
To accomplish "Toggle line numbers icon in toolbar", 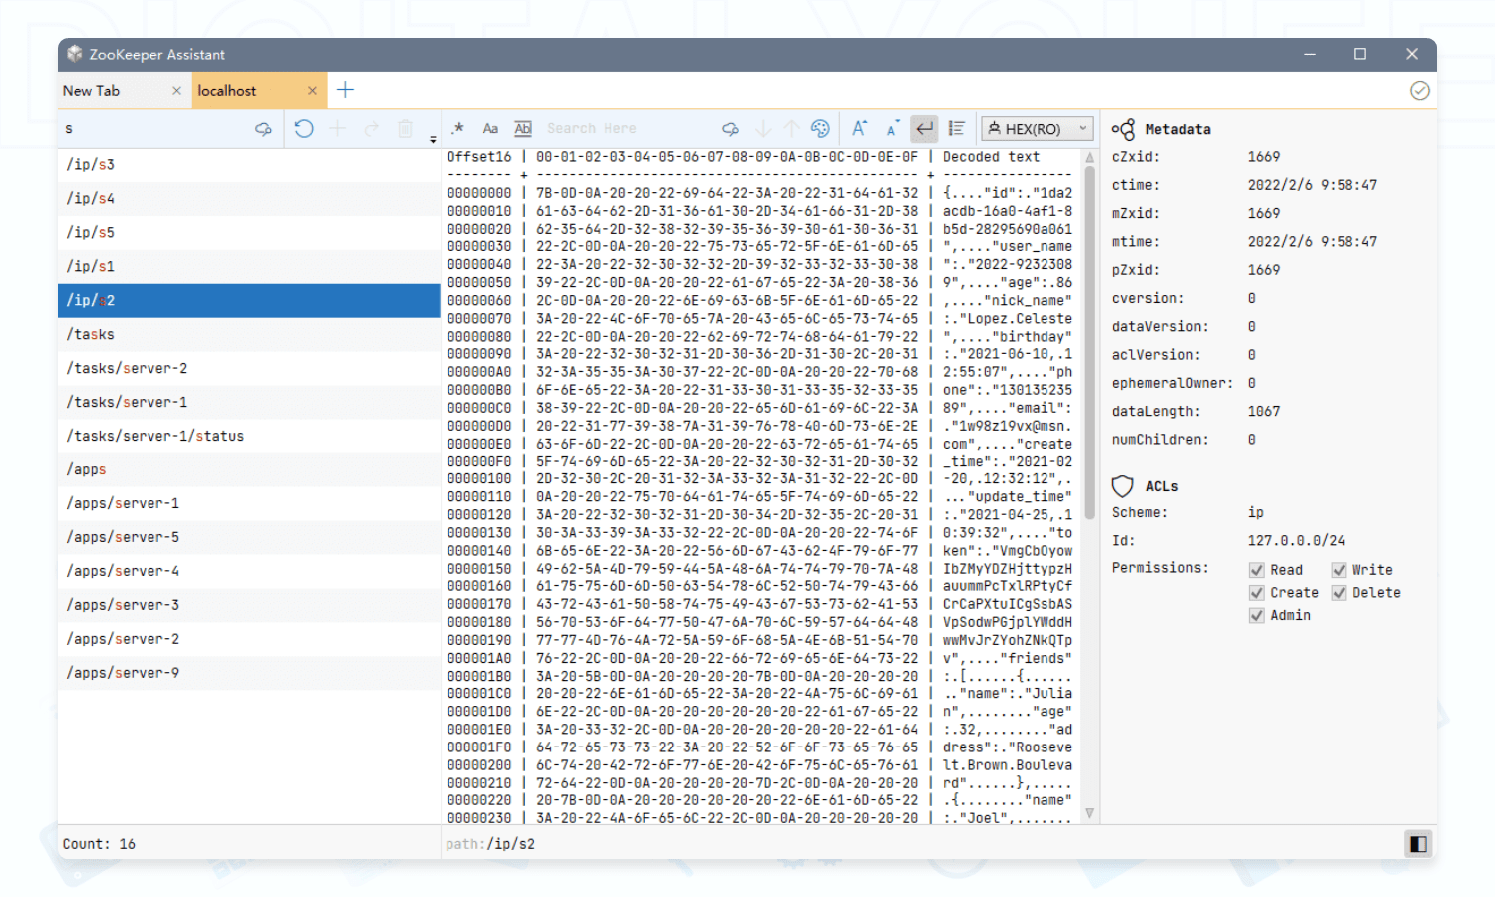I will (x=957, y=128).
